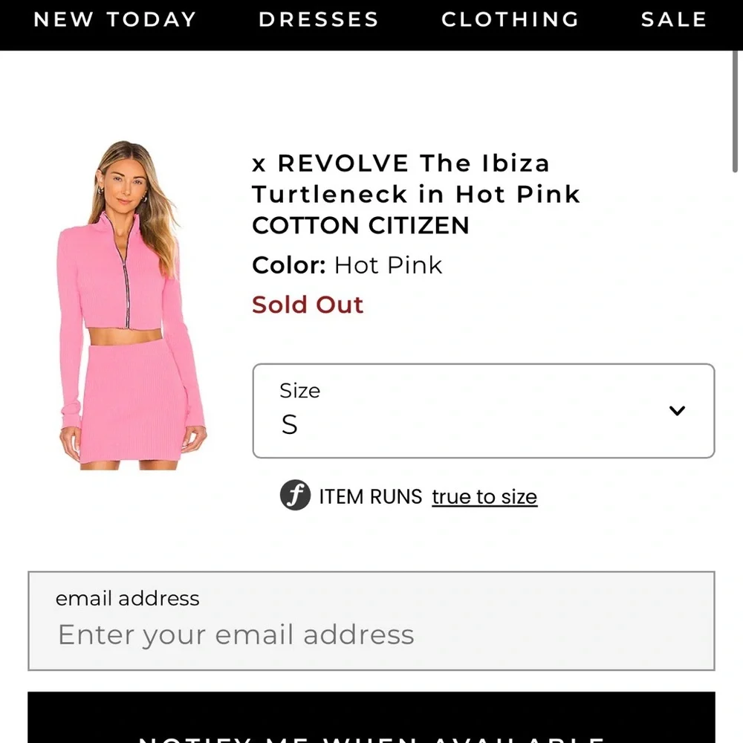View the SALE section
Image resolution: width=743 pixels, height=743 pixels.
(x=673, y=20)
